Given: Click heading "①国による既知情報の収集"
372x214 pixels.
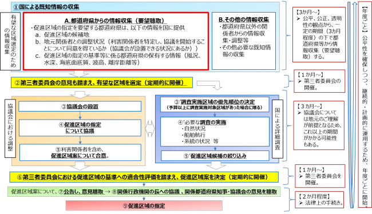Looking at the screenshot, I should pyautogui.click(x=46, y=7).
